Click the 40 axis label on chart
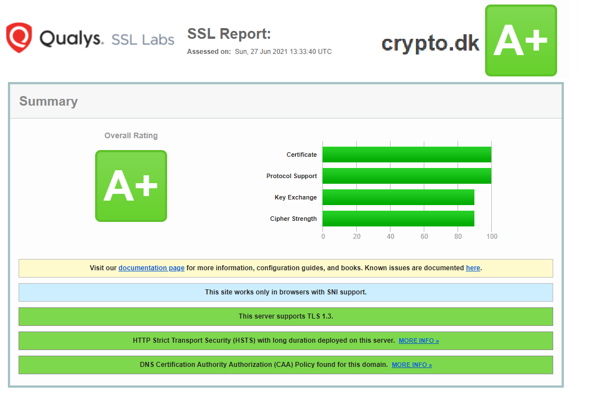The height and width of the screenshot is (395, 601). [x=391, y=237]
